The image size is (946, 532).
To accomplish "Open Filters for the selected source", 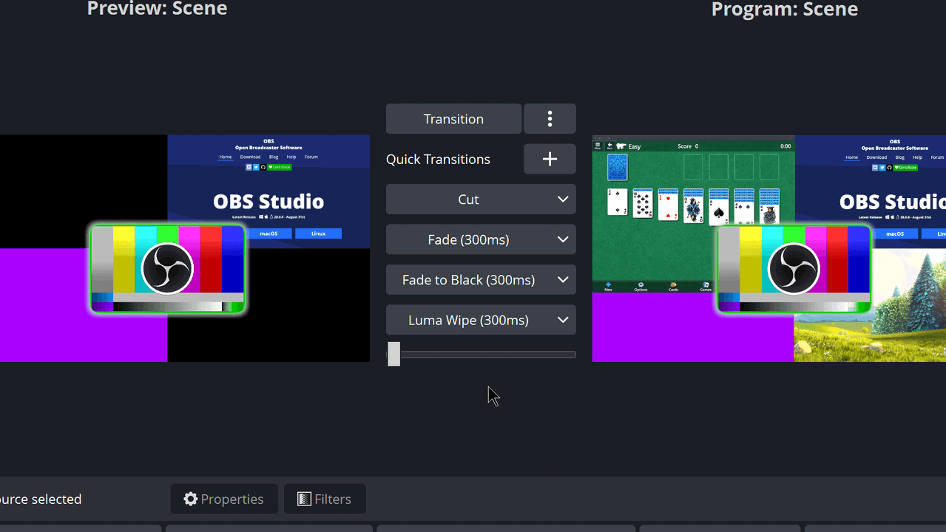I will [324, 499].
